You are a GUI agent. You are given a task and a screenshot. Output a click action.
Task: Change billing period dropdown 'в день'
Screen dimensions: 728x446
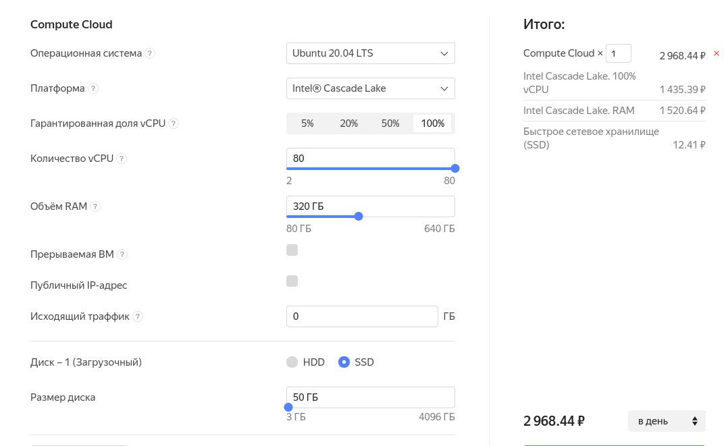[667, 421]
